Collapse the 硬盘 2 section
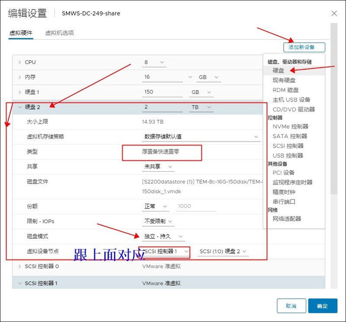Viewport: 346px width, 322px height. coord(20,107)
